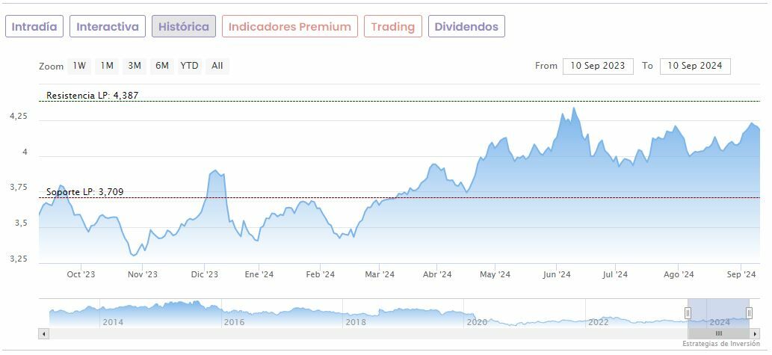Show All historical data
This screenshot has width=772, height=355.
[x=217, y=66]
